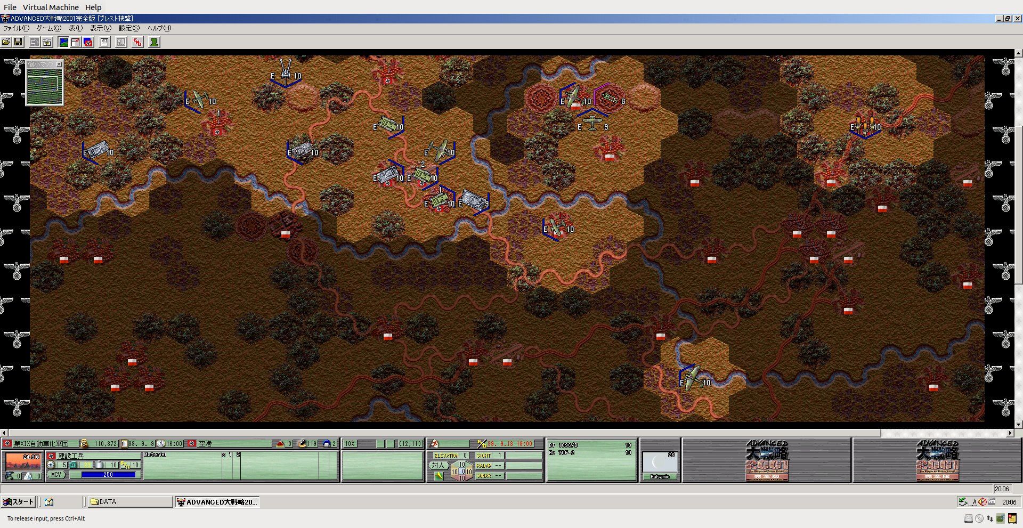This screenshot has height=528, width=1023.
Task: Open the Windows スタート start button
Action: tap(18, 501)
